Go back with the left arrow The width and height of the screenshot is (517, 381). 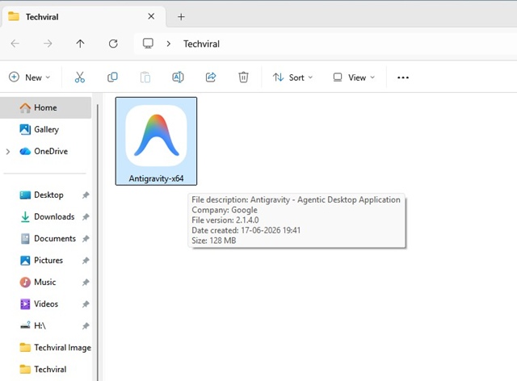pyautogui.click(x=15, y=44)
